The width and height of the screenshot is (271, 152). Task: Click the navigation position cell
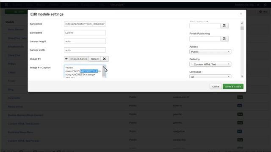pos(179,131)
